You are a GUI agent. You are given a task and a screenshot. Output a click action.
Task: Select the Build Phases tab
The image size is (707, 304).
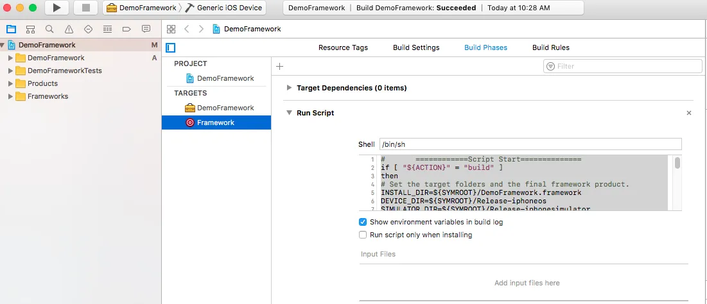(x=485, y=47)
